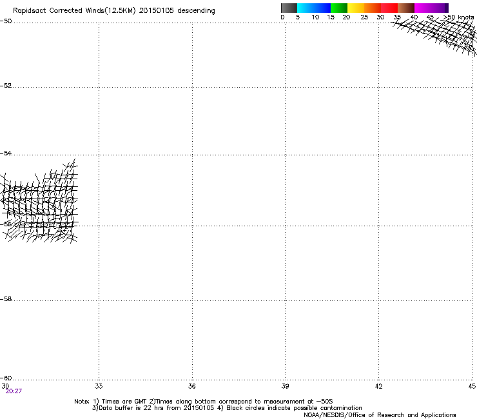Click the title text "Rapidscat Corrected Winds(12.5KM) 20150105 descending"
This screenshot has height=419, width=477.
pos(114,11)
